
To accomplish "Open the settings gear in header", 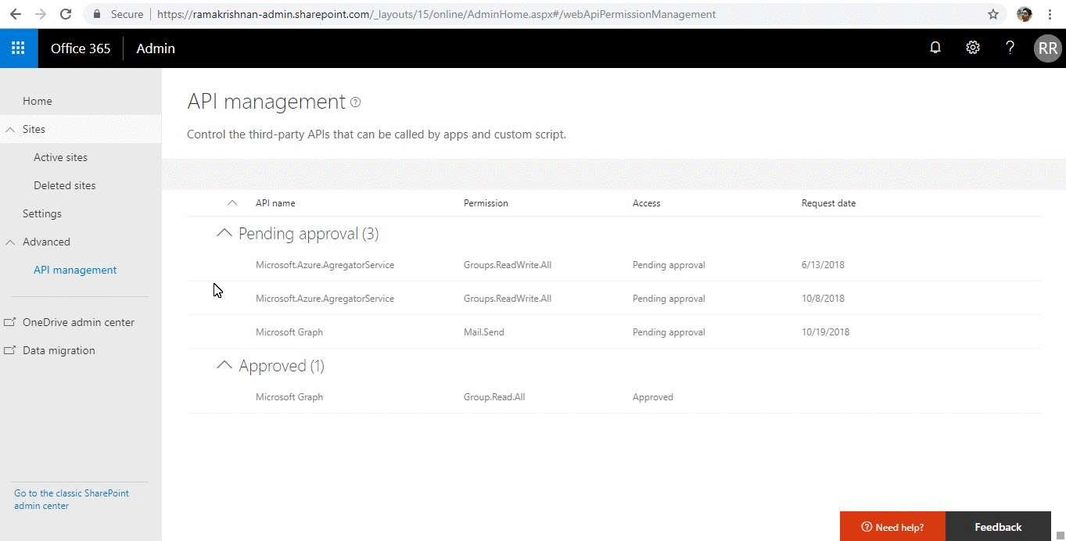I will point(973,48).
